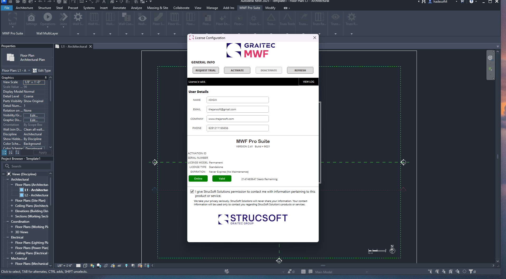Click the selection filter funnel icon
The image size is (506, 279).
(x=471, y=271)
